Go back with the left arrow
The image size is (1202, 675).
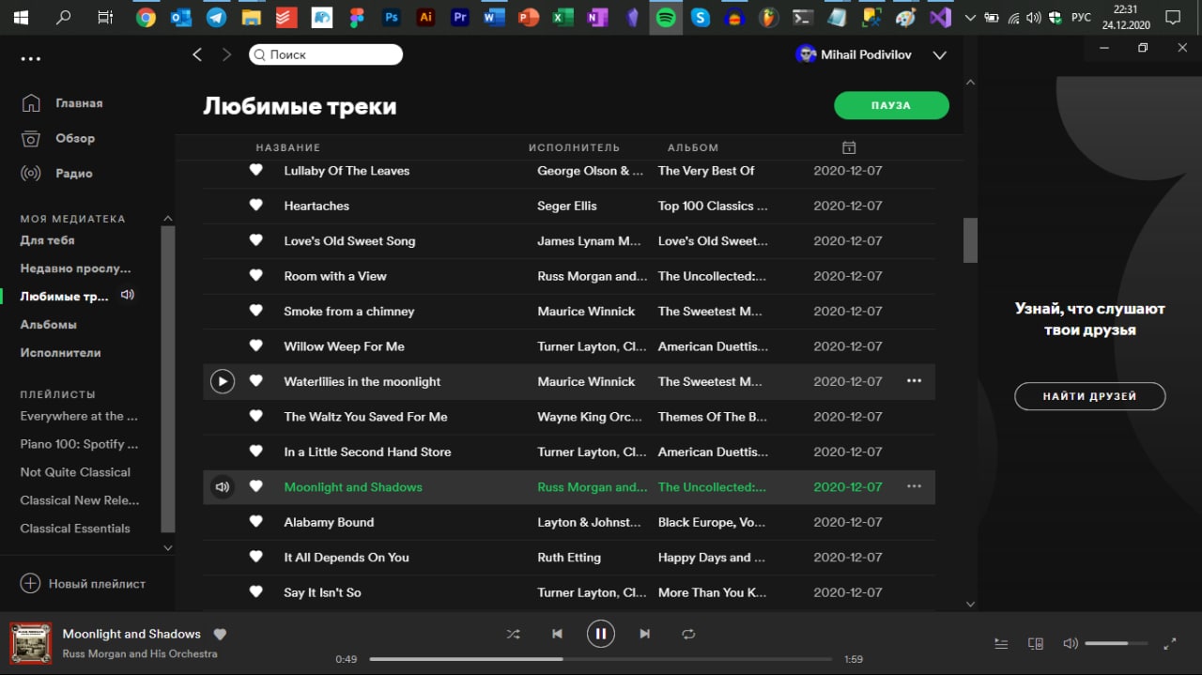[x=197, y=54]
